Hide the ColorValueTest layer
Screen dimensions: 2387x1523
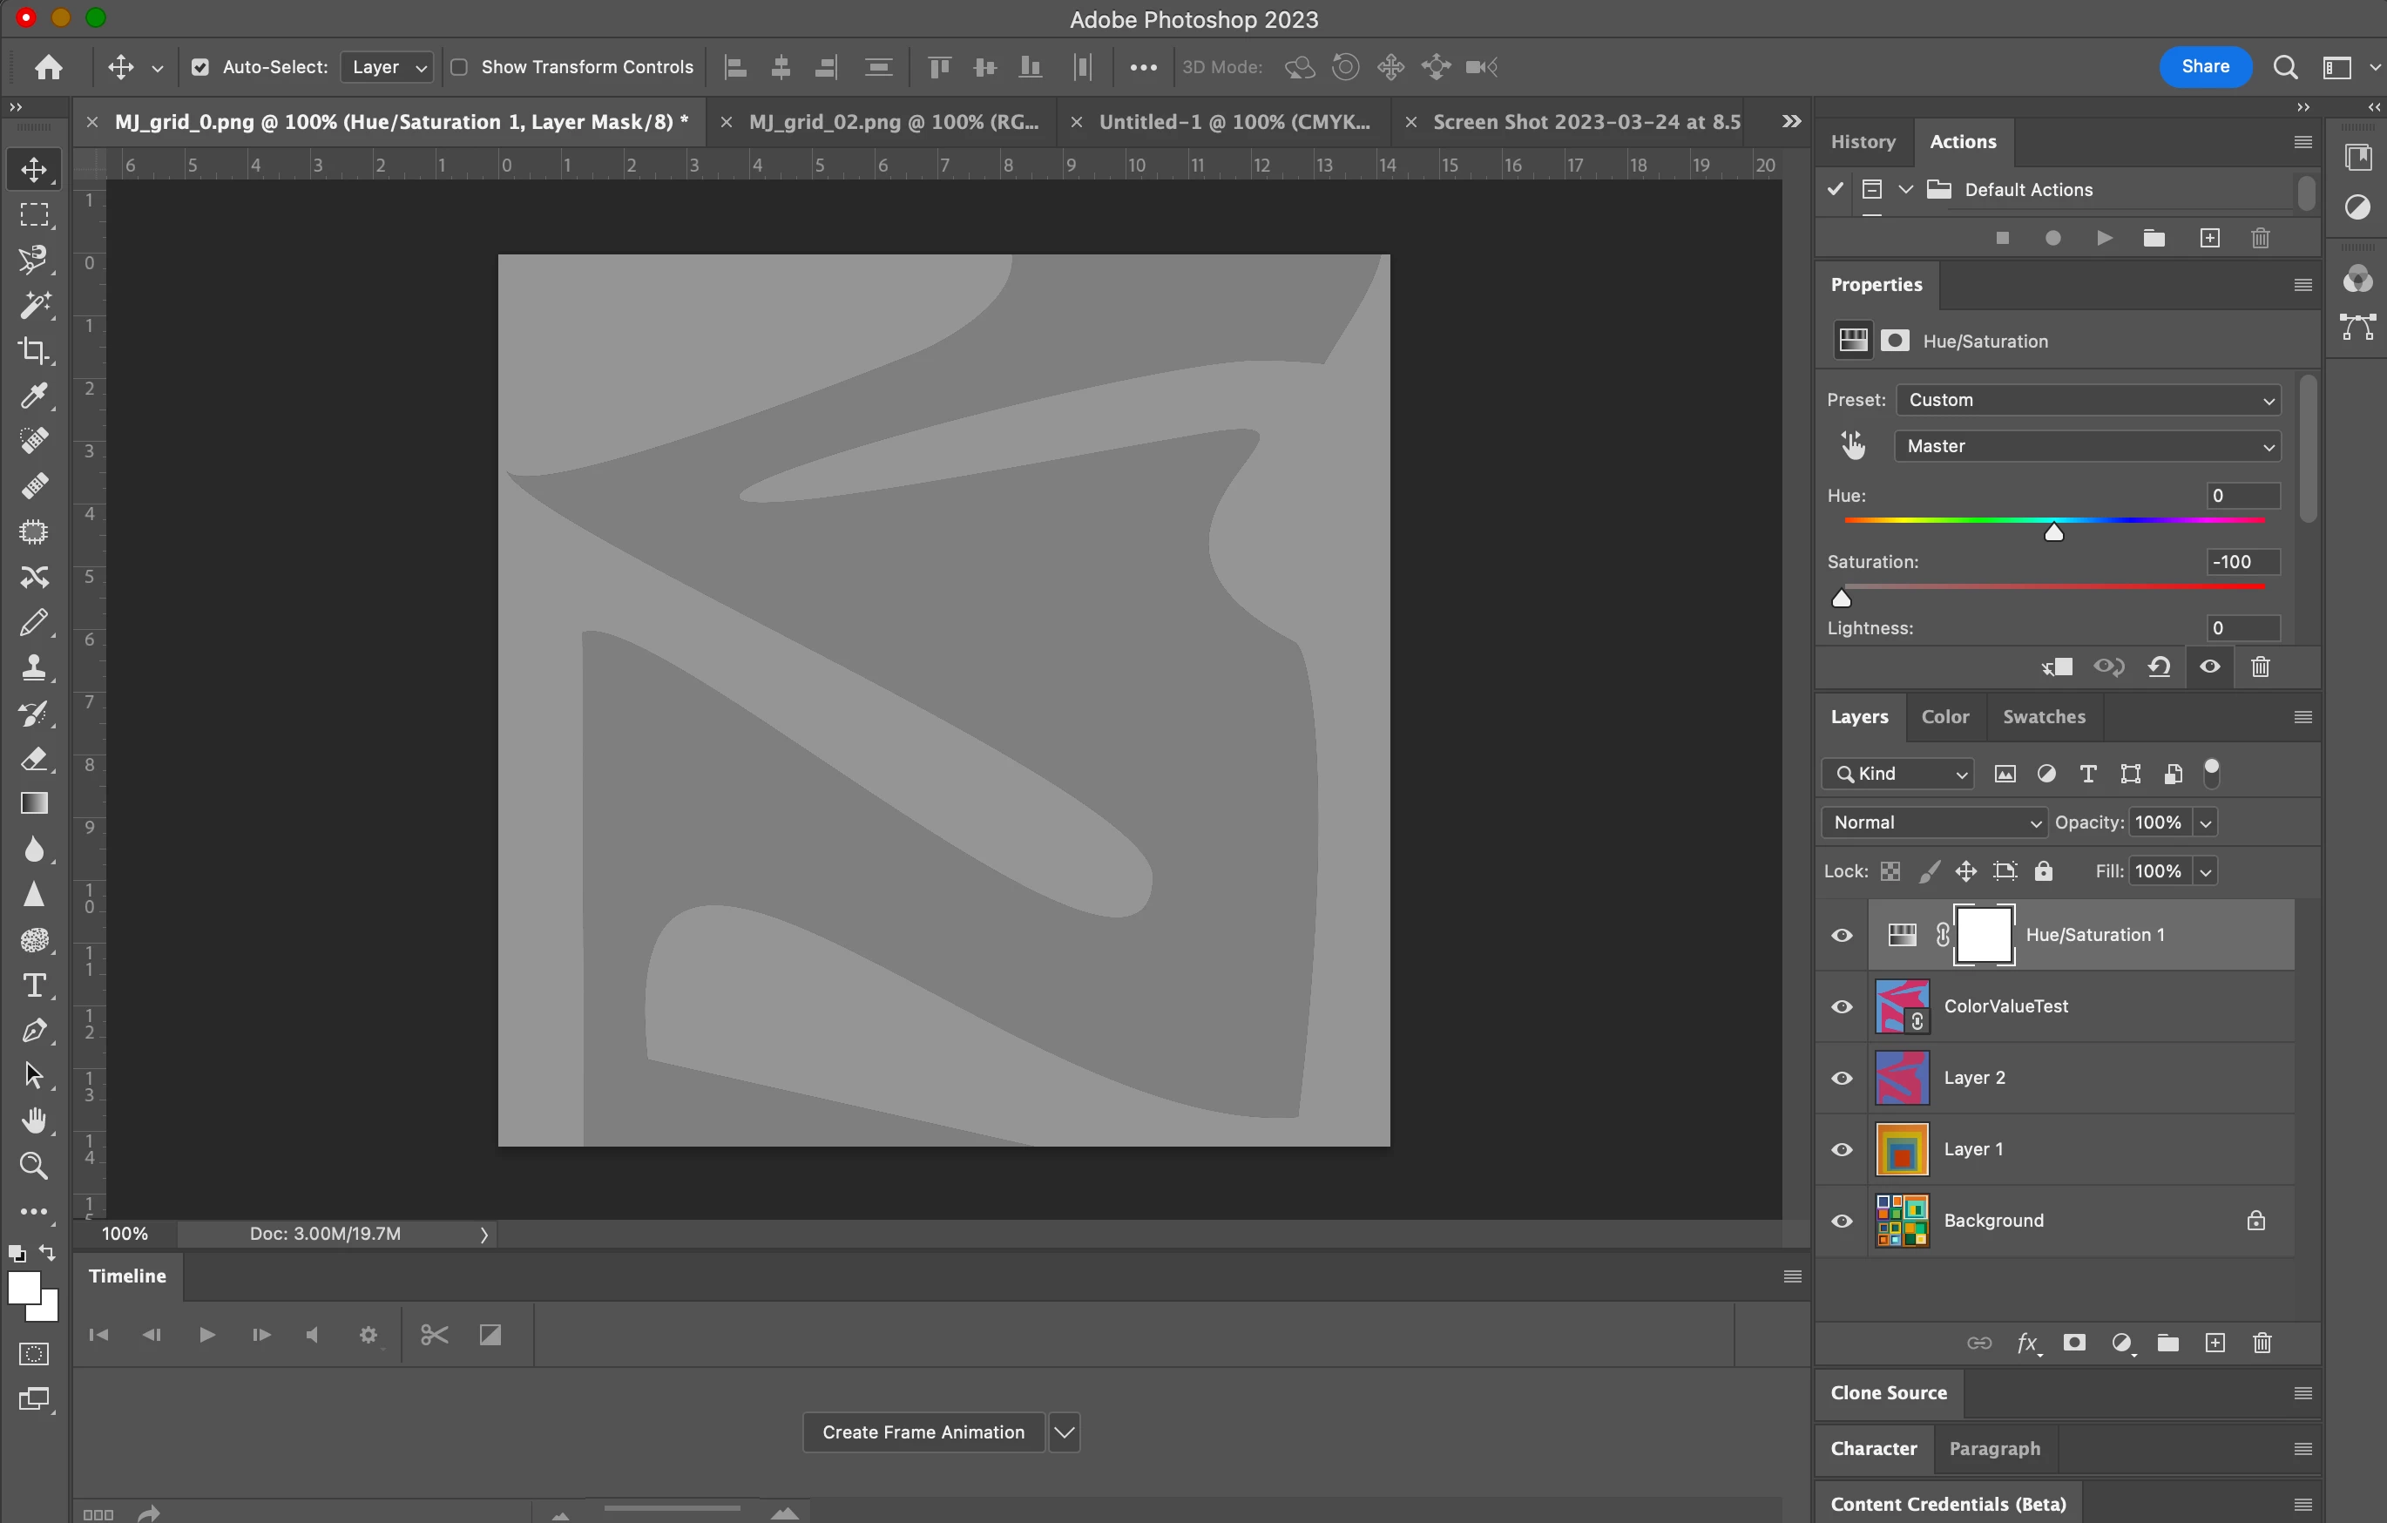point(1842,1006)
